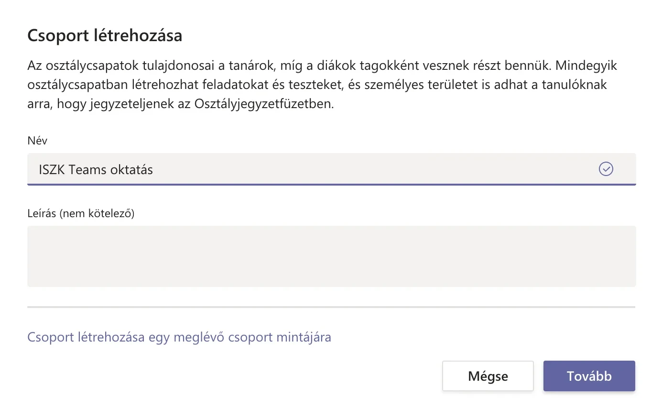Open the link to create from an existing group
Screen dimensions: 662x419
[179, 337]
